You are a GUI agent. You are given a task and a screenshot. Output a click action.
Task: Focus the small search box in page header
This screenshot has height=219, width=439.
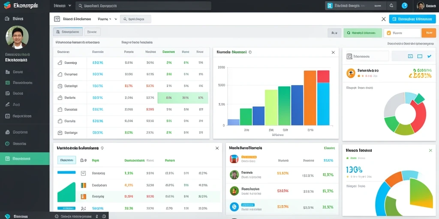135,19
